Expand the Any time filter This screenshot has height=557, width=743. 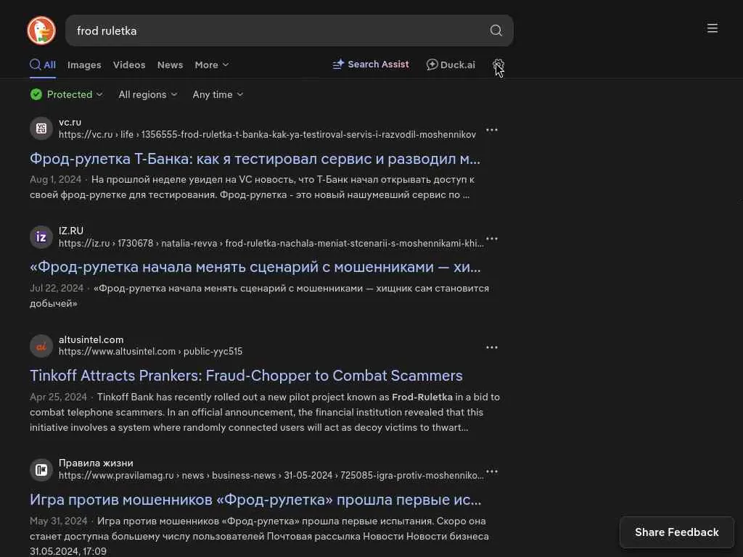218,94
